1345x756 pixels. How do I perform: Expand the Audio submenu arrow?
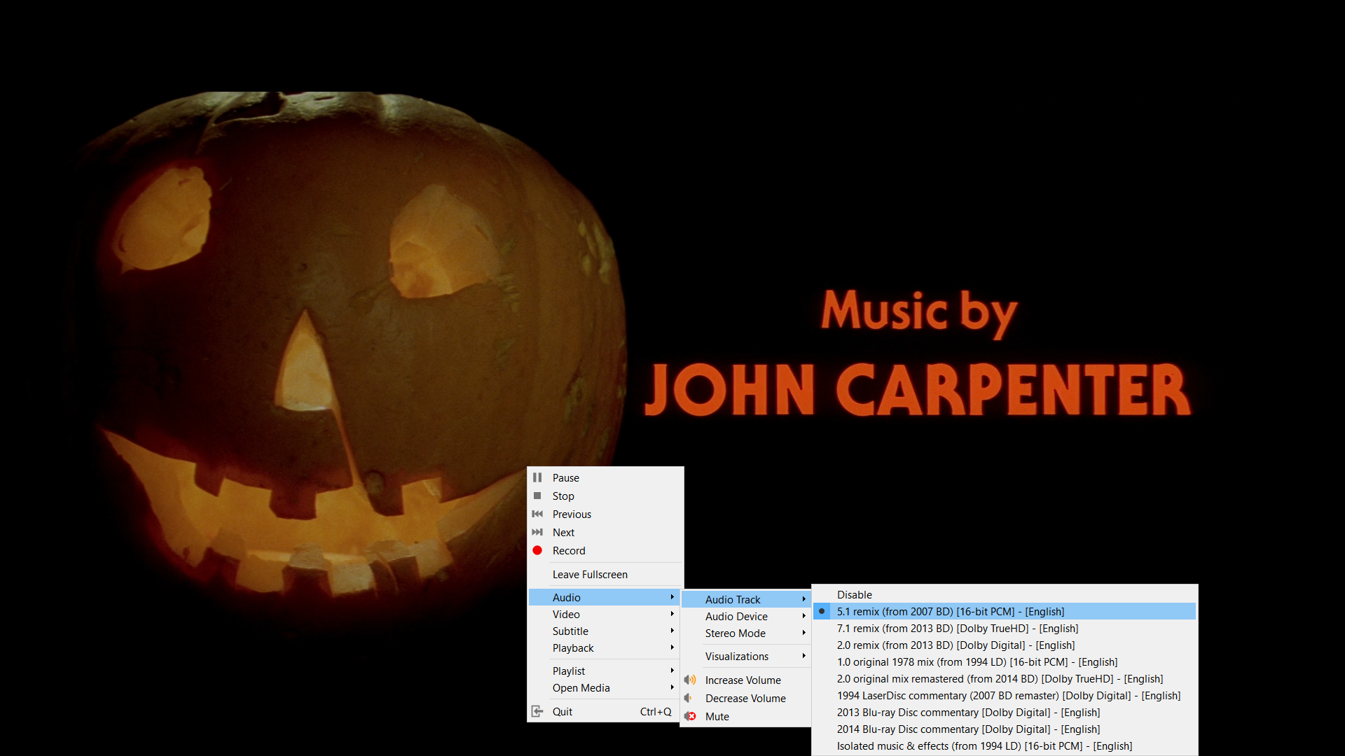(672, 597)
